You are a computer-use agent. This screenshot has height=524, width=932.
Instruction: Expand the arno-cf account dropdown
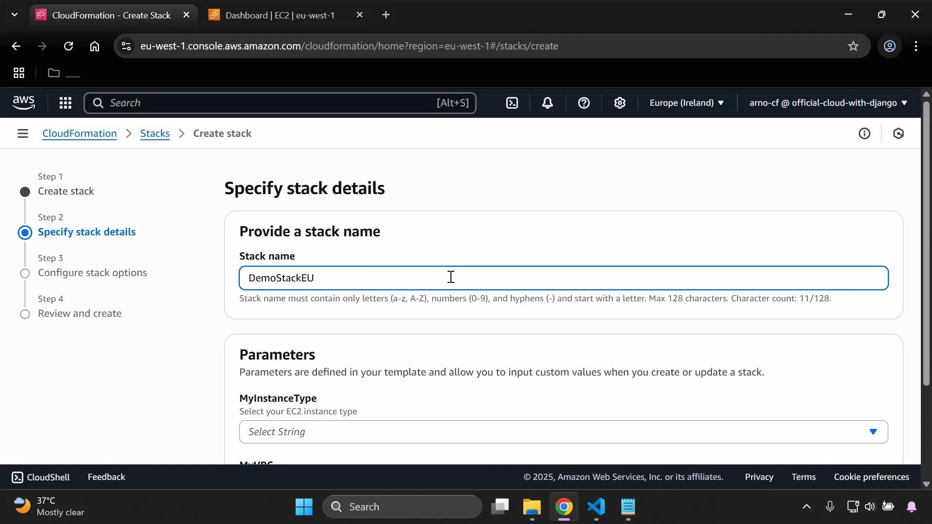[827, 103]
